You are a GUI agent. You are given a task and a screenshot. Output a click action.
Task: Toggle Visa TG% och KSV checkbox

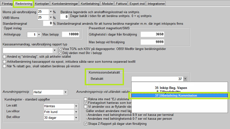(60, 49)
